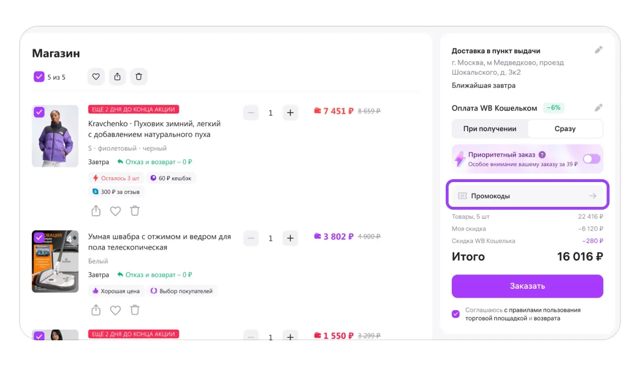This screenshot has width=640, height=366.
Task: Decrease the smart mop quantity
Action: pos(251,238)
